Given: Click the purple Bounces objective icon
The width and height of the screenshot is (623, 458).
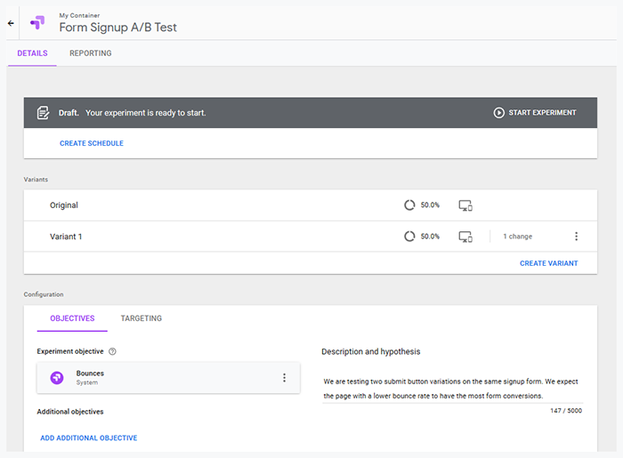Looking at the screenshot, I should click(57, 377).
